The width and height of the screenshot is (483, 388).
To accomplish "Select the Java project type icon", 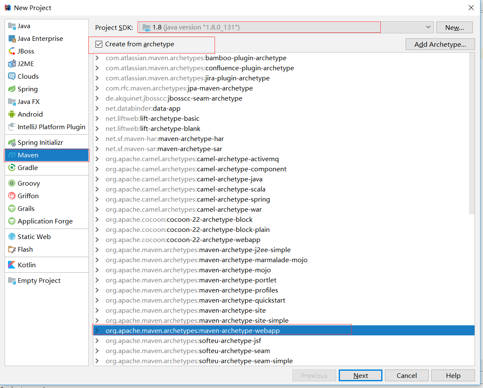I will (x=12, y=26).
